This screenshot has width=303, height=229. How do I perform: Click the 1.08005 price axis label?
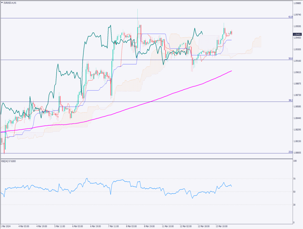[297, 153]
